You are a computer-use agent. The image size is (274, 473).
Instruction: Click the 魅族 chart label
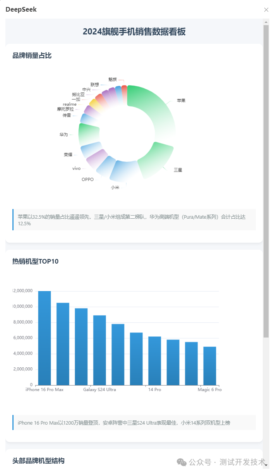[113, 79]
